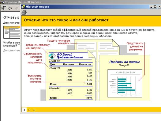
Task: Click order code 10853 in report
Action: click(69, 93)
